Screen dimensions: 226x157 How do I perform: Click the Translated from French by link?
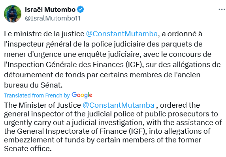[x=37, y=95]
